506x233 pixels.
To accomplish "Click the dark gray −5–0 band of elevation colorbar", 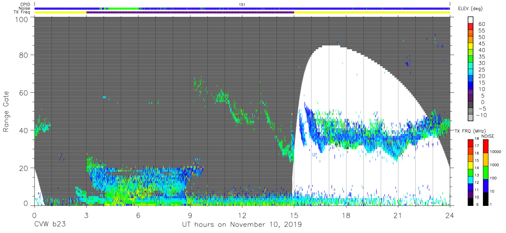I will point(471,105).
